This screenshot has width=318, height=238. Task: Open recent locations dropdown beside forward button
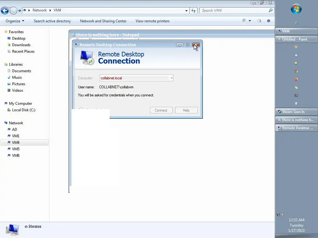pyautogui.click(x=20, y=11)
